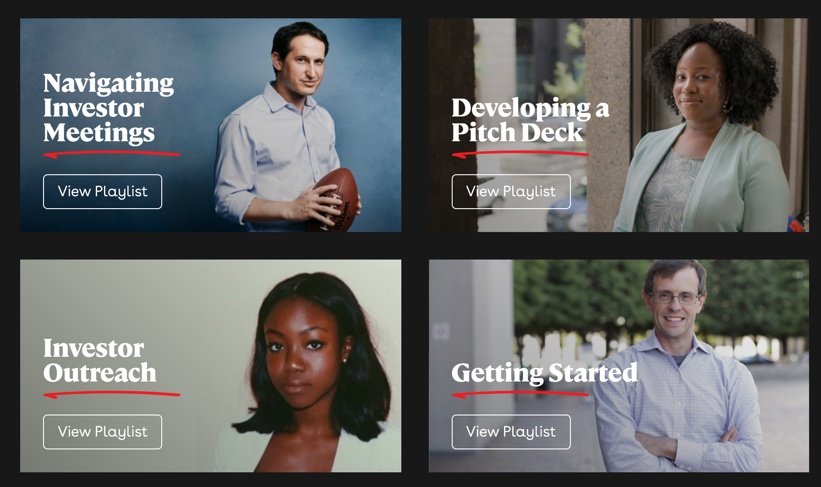Screen dimensions: 821x487
Task: Click the red underline beneath Getting Started
Action: (520, 394)
